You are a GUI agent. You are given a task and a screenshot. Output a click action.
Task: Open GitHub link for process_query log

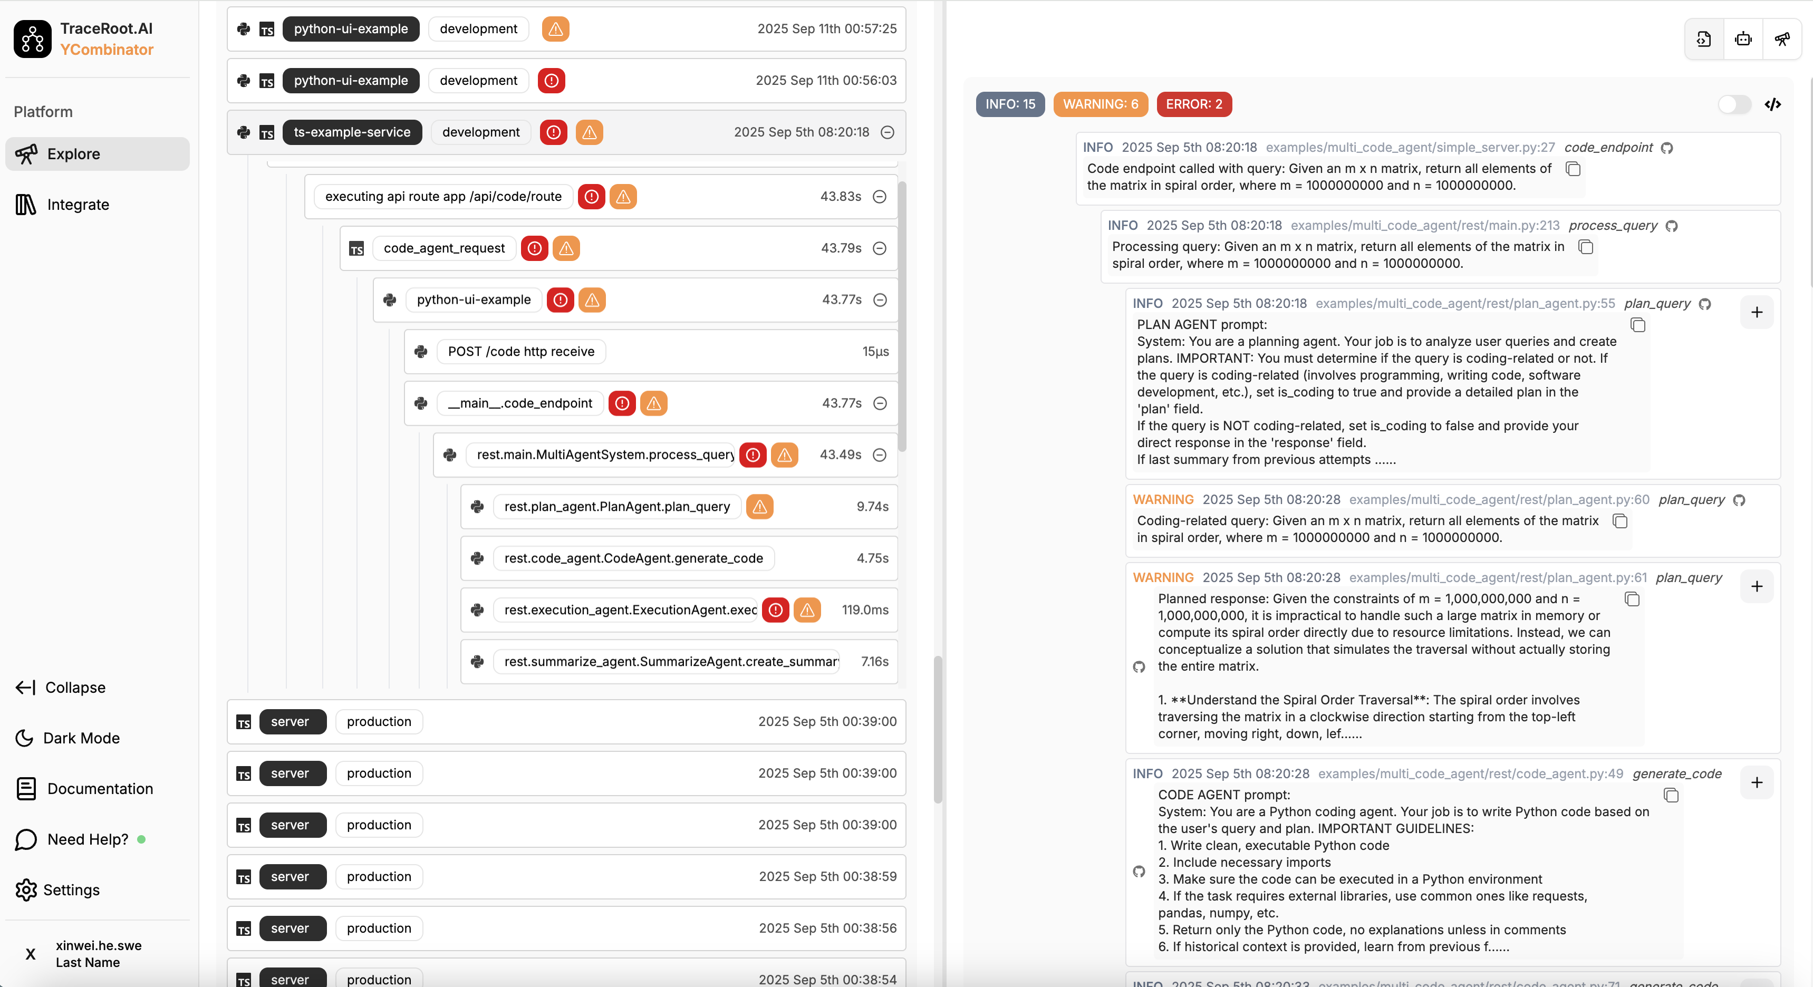(1672, 226)
